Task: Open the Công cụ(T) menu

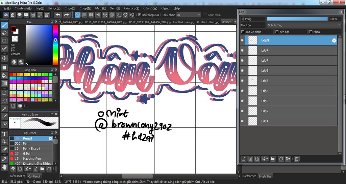Action: 131,8
